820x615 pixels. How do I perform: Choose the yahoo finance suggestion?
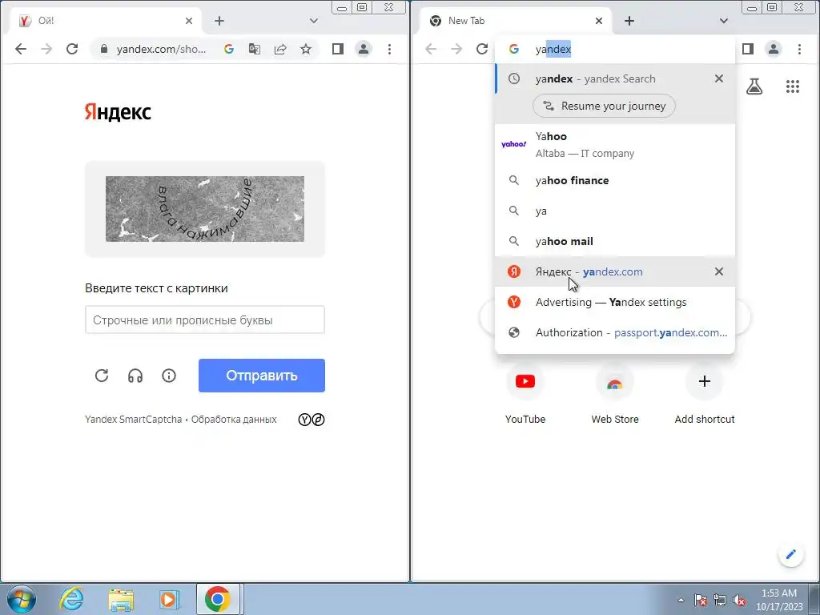click(x=615, y=180)
